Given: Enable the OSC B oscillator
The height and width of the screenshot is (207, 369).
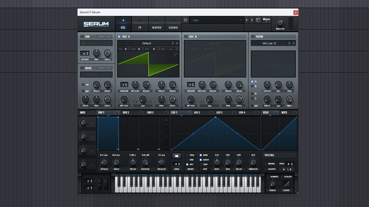Looking at the screenshot, I should point(186,36).
